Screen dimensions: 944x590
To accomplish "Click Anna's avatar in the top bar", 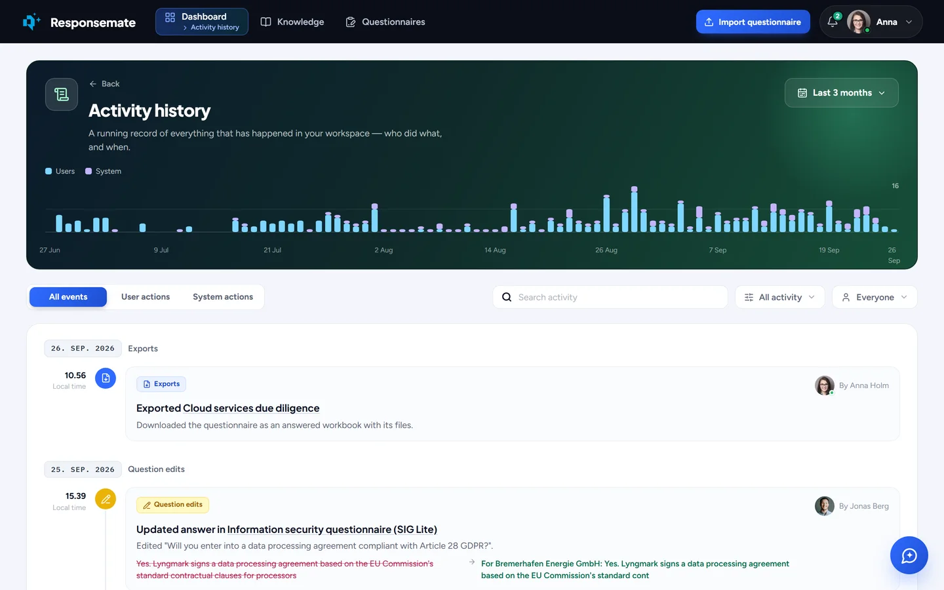I will pyautogui.click(x=859, y=22).
